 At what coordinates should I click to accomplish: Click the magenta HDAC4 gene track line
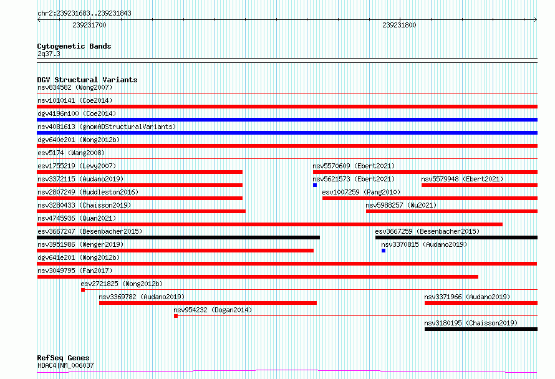tap(287, 372)
